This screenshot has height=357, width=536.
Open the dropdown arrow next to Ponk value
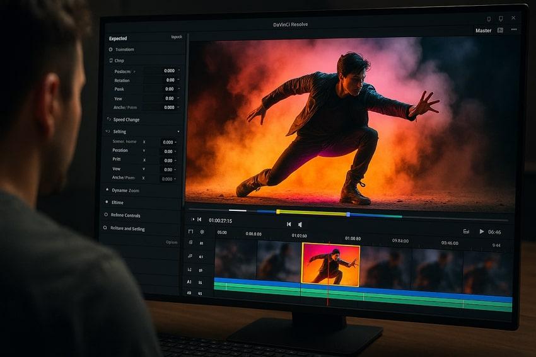click(178, 89)
